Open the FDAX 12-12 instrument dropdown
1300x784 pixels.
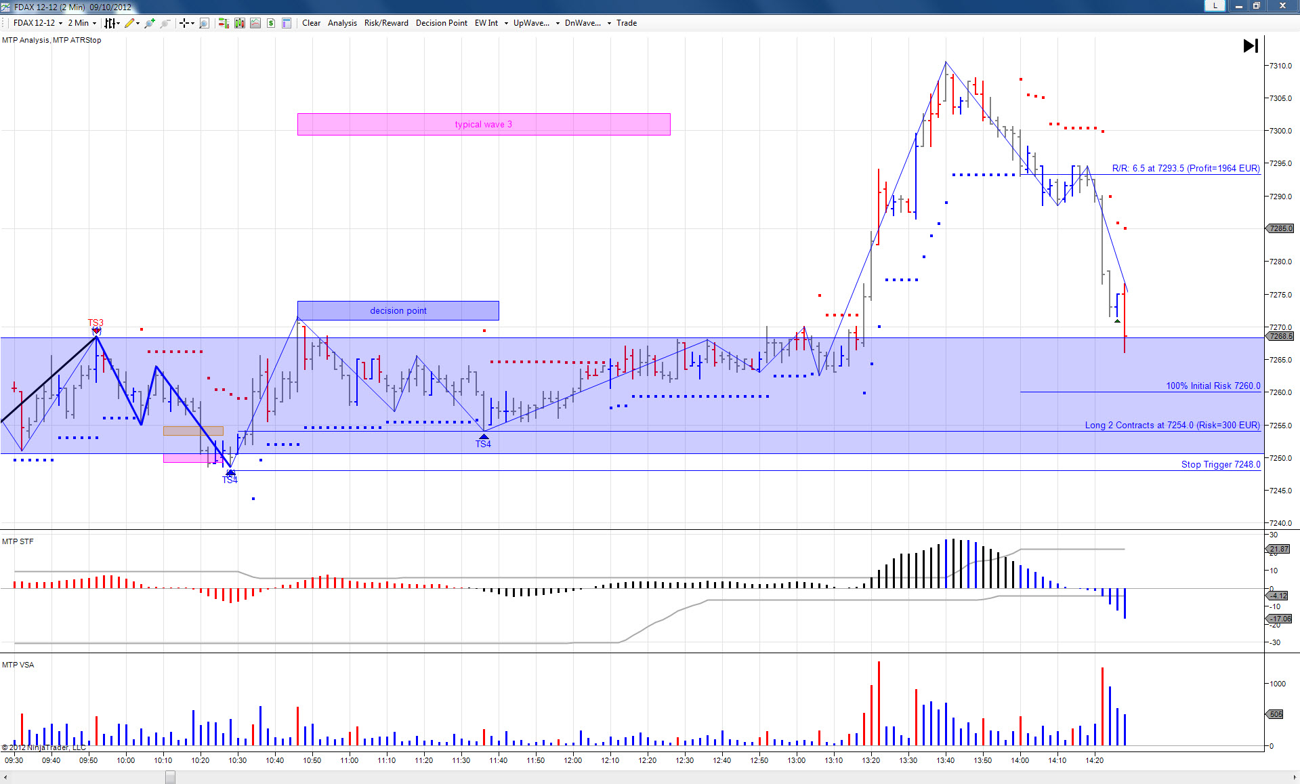(38, 23)
